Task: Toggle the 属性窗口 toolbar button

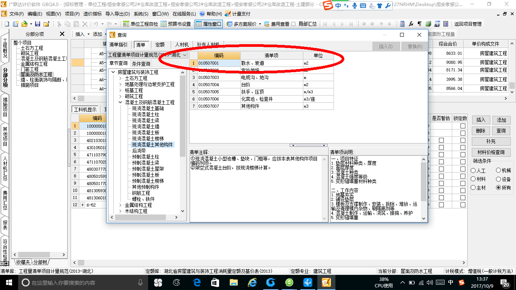Action: [x=209, y=24]
